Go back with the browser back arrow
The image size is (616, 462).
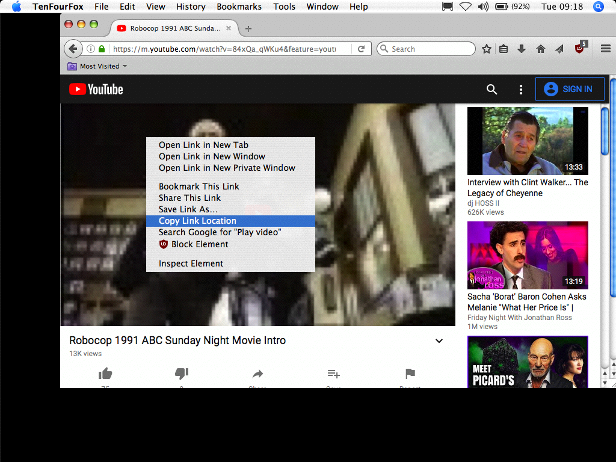(73, 49)
